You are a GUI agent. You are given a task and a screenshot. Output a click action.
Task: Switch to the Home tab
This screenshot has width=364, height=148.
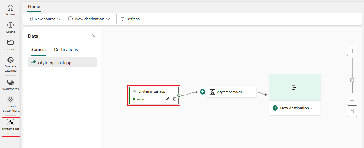pyautogui.click(x=34, y=7)
